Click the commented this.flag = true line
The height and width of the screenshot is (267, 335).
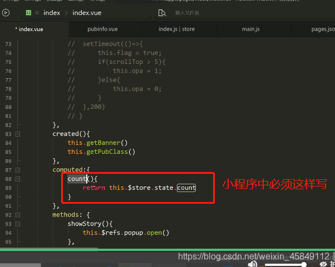pos(115,53)
